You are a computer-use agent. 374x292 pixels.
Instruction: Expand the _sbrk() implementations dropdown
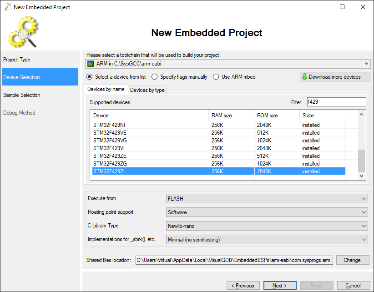pos(267,239)
